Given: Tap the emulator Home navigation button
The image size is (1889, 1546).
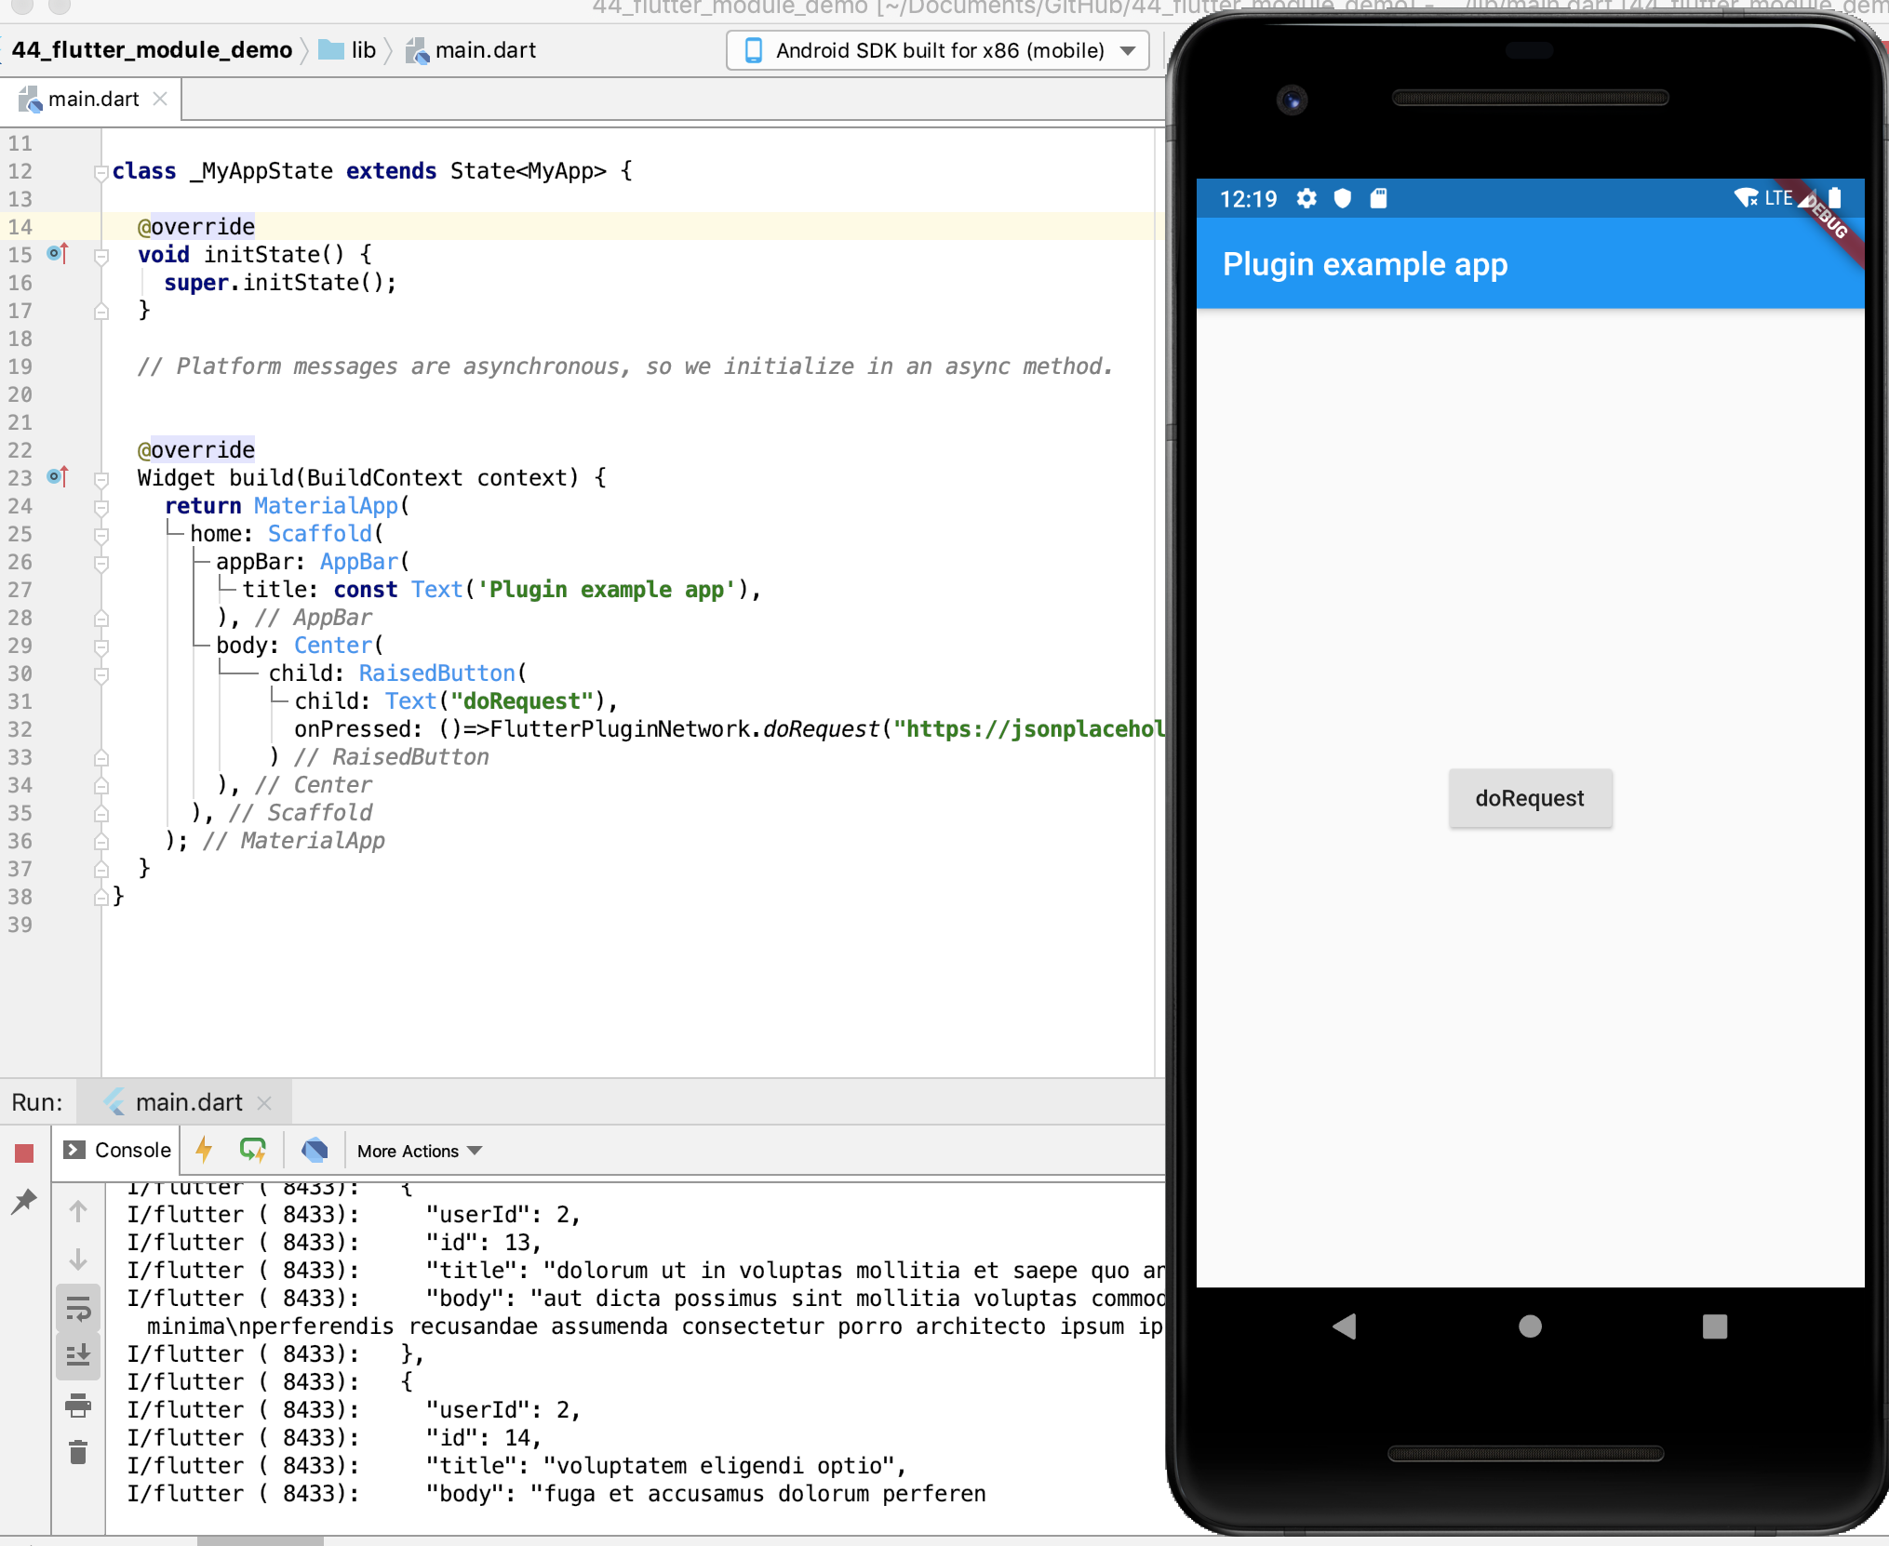Looking at the screenshot, I should (1530, 1326).
